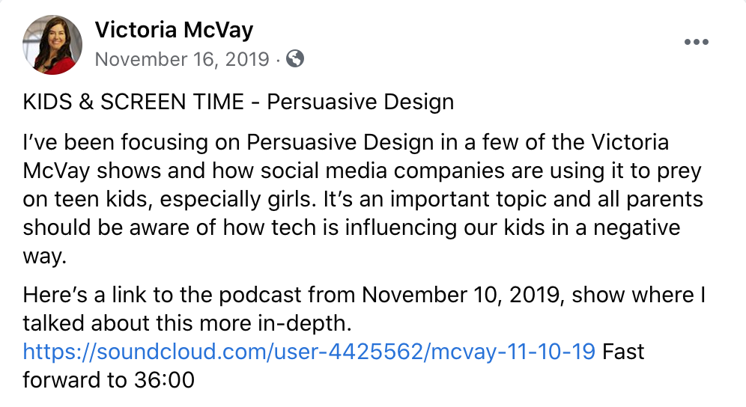
Task: Click the 'Persuasive Design' words in the heading
Action: pyautogui.click(x=360, y=102)
